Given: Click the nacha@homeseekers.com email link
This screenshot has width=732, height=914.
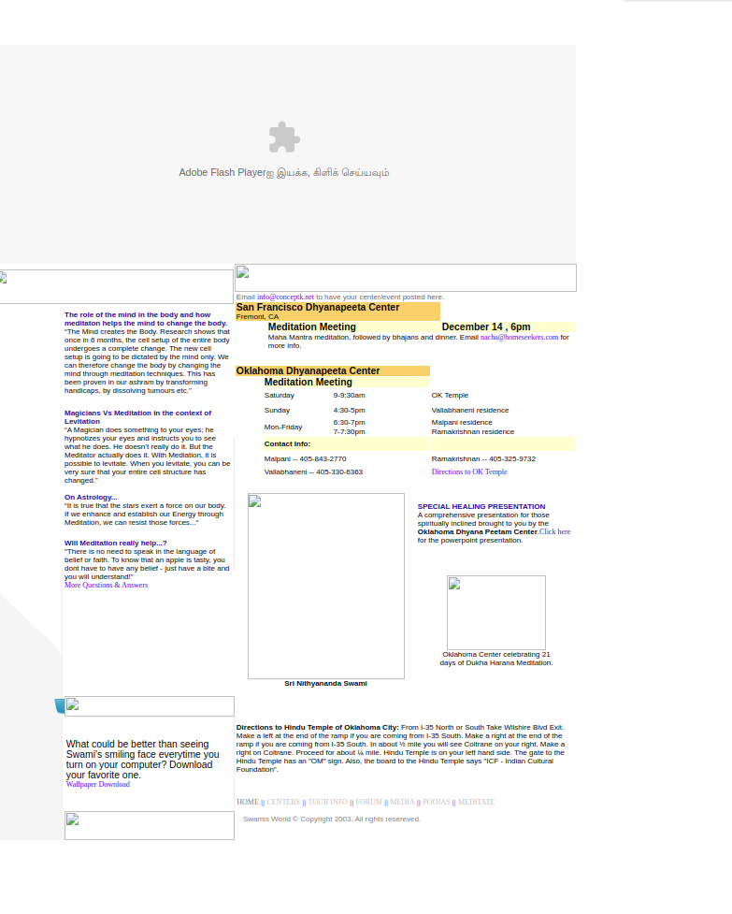Looking at the screenshot, I should (x=519, y=337).
